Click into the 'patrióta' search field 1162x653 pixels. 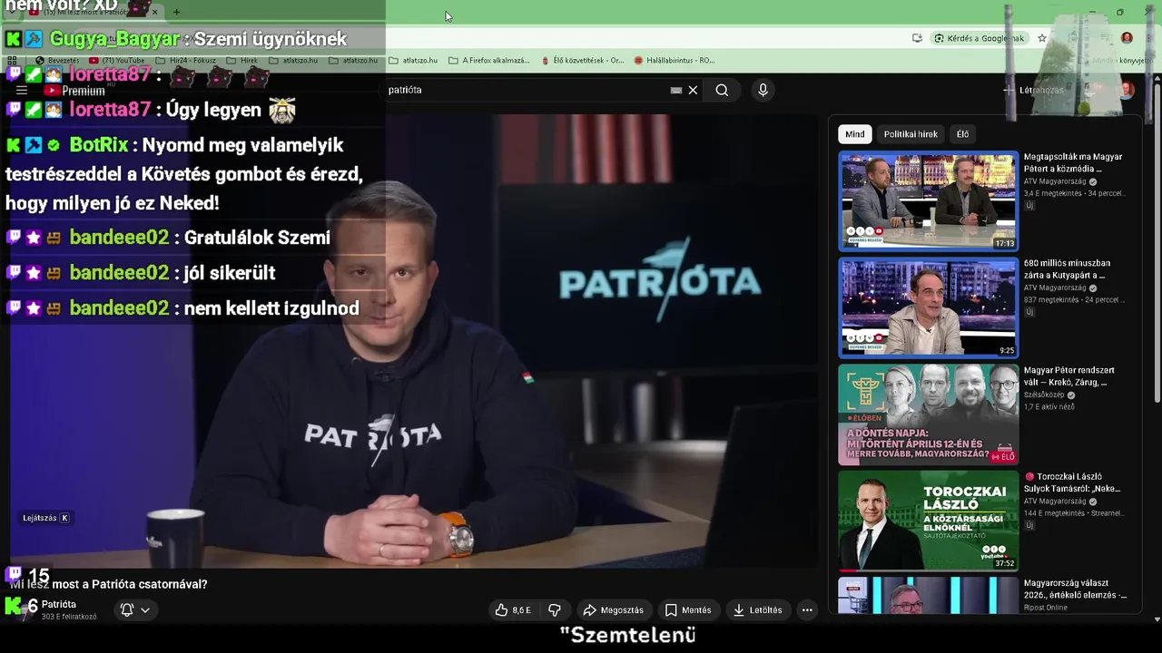coord(527,90)
